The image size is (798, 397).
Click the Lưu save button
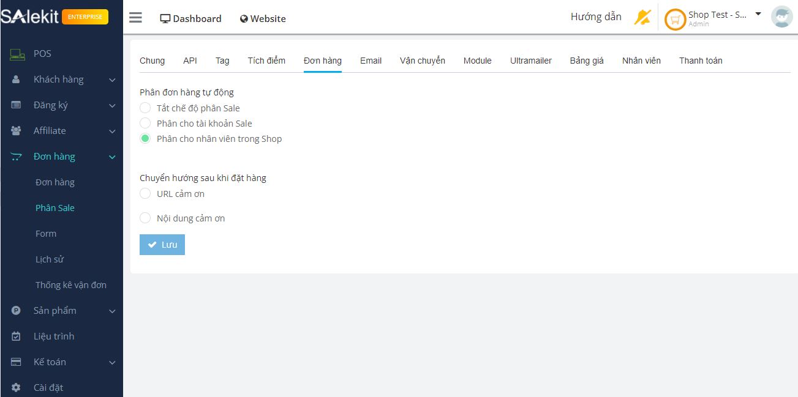pos(162,245)
